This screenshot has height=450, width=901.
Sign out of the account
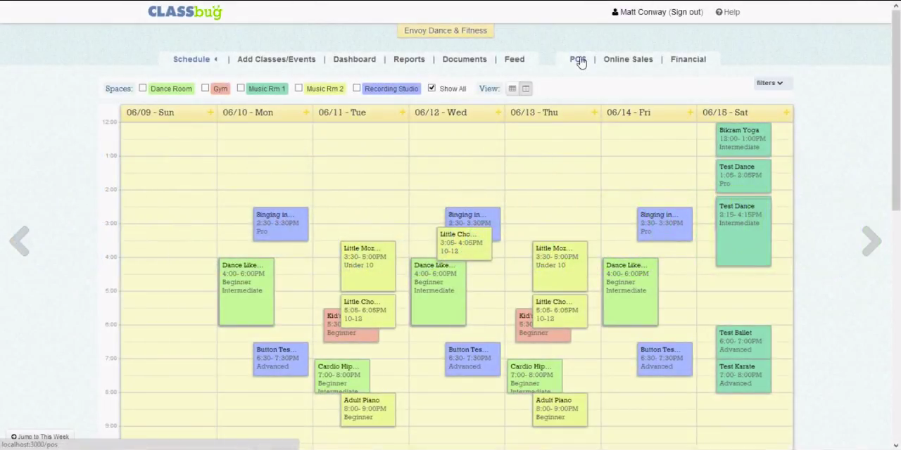click(x=686, y=12)
